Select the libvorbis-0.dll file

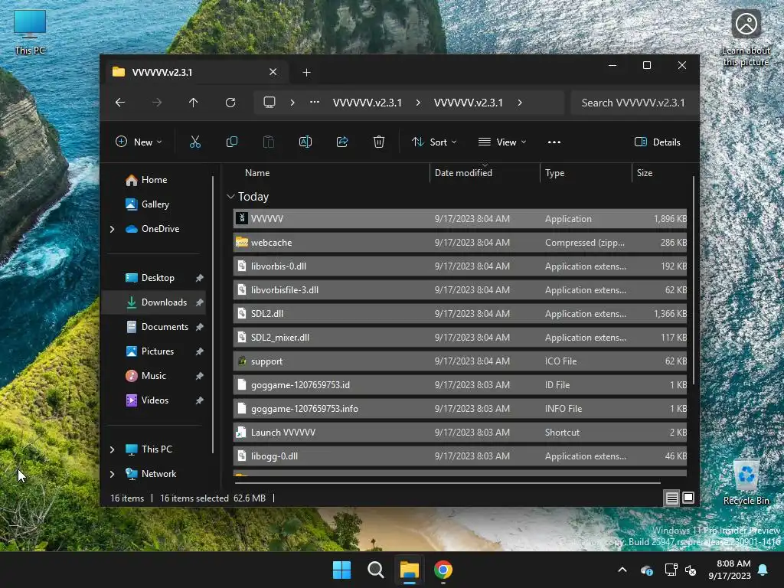coord(460,266)
